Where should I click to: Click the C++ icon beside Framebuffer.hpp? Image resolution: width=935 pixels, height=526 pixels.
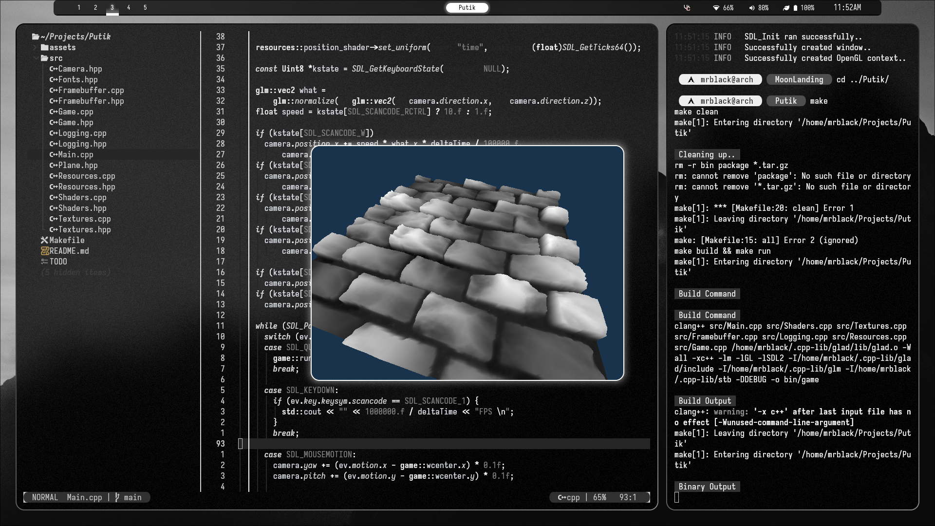54,101
